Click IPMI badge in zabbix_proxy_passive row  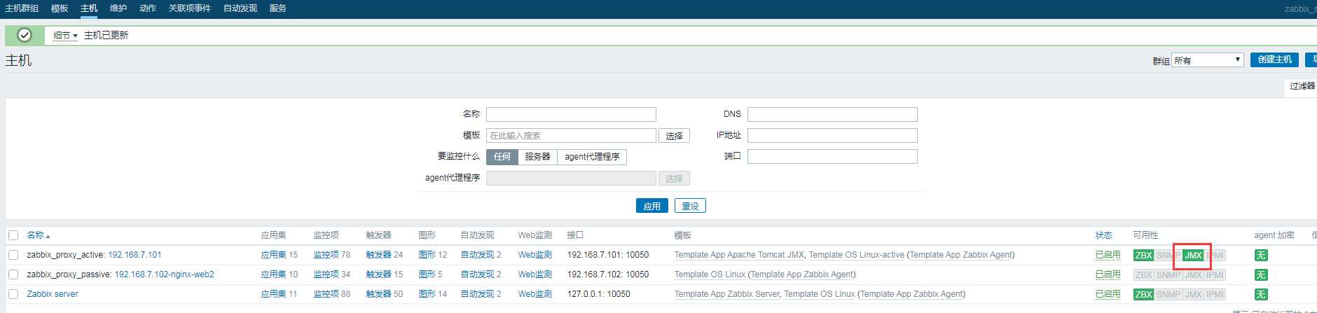coord(1215,274)
